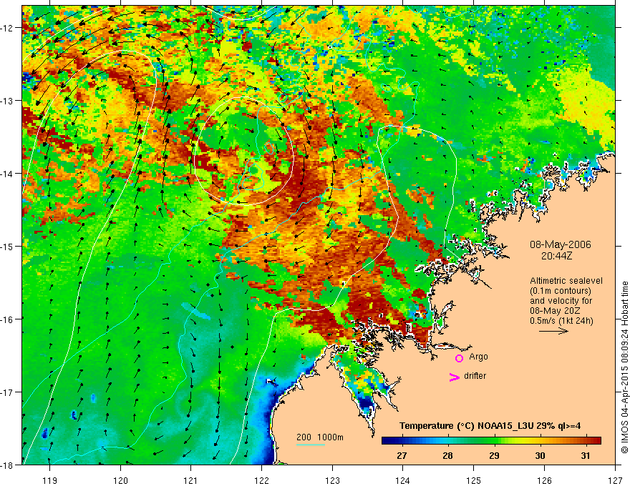This screenshot has height=486, width=630.
Task: Select the time text 20:44Z
Action: tap(556, 256)
